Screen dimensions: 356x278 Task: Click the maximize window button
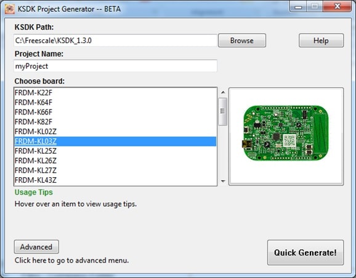pyautogui.click(x=315, y=7)
